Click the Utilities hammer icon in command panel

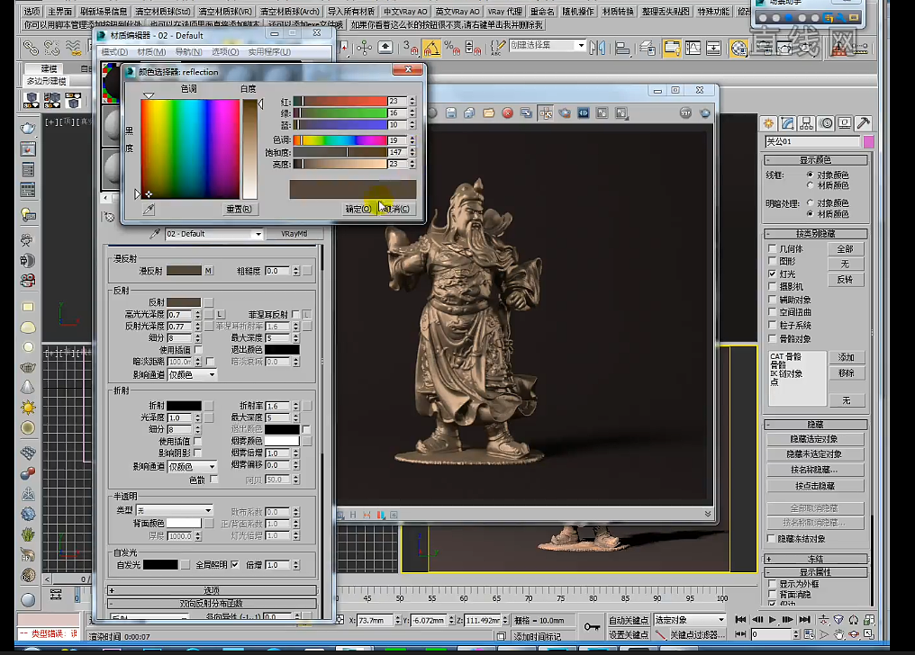[x=863, y=123]
